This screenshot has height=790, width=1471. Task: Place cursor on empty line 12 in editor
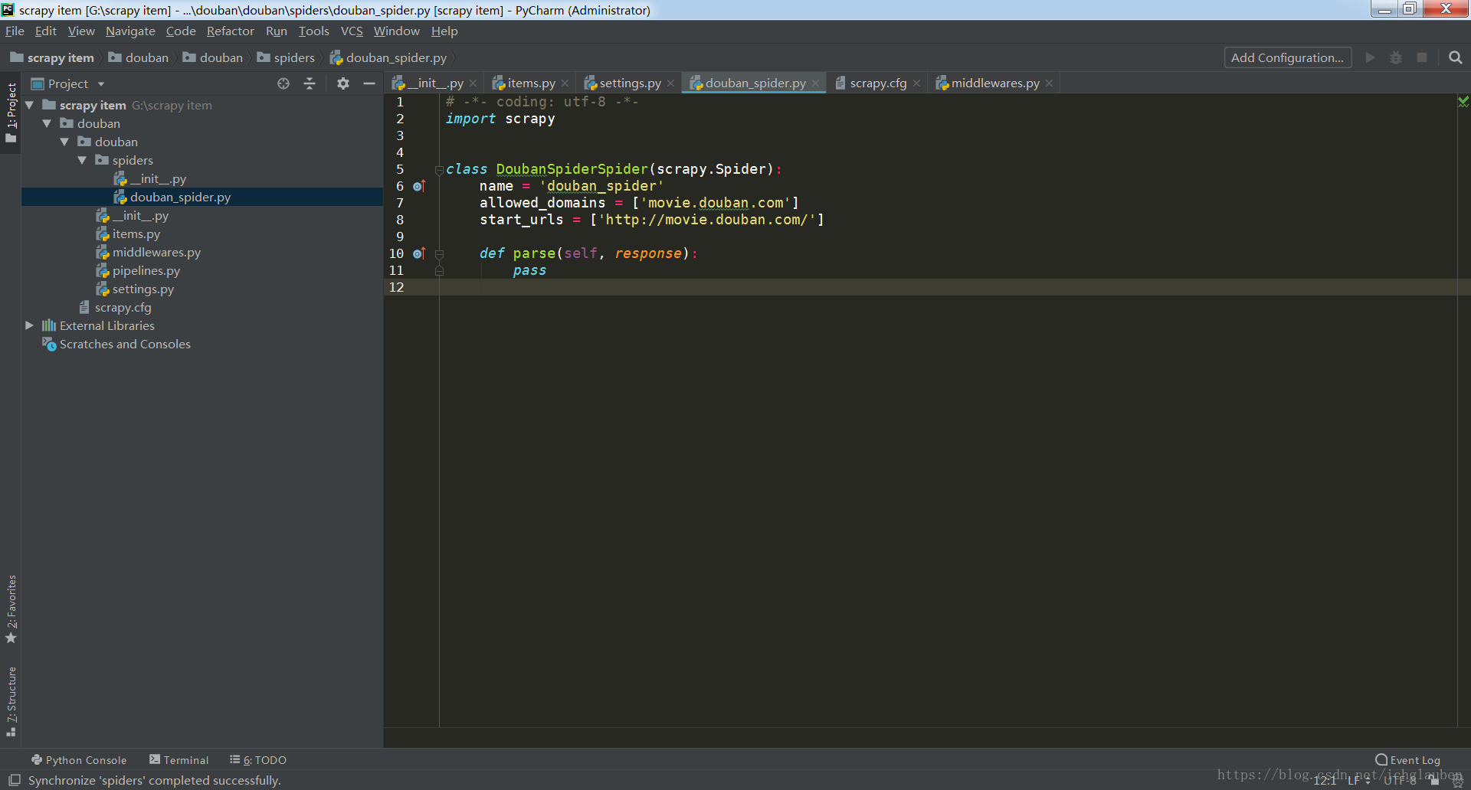coord(948,287)
